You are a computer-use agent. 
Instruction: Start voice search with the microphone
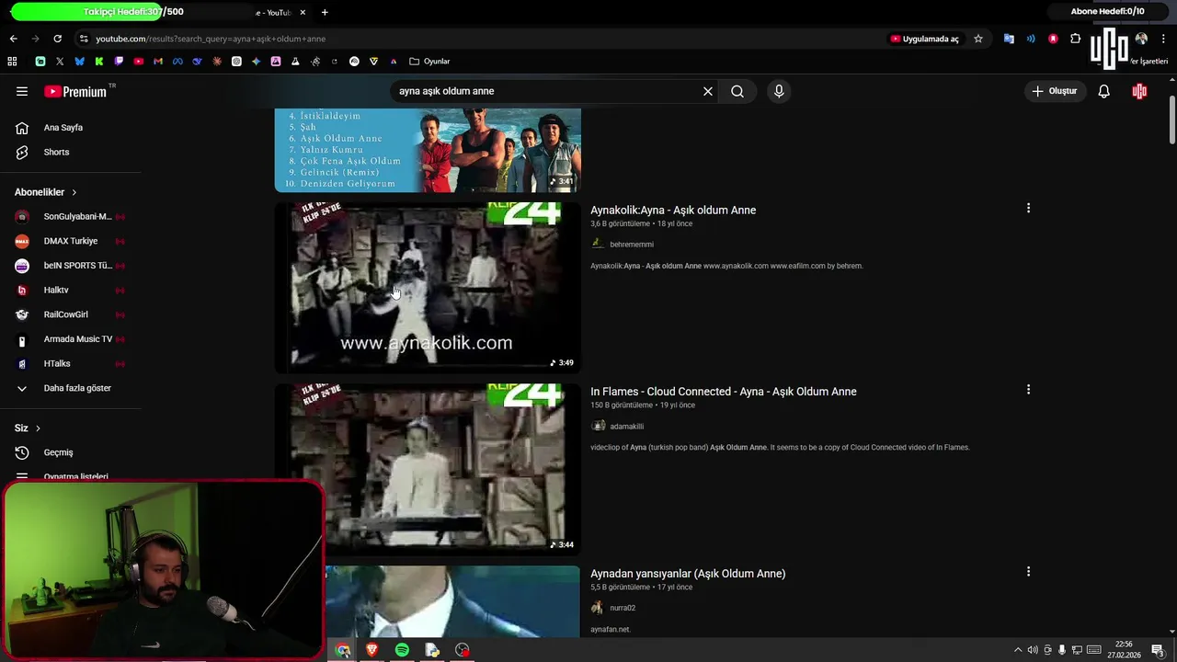(779, 91)
